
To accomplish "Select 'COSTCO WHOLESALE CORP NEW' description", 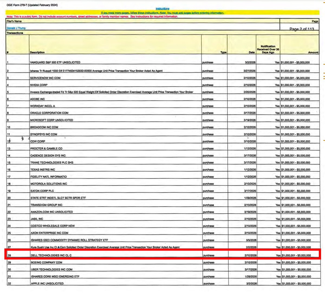I will (x=53, y=226).
